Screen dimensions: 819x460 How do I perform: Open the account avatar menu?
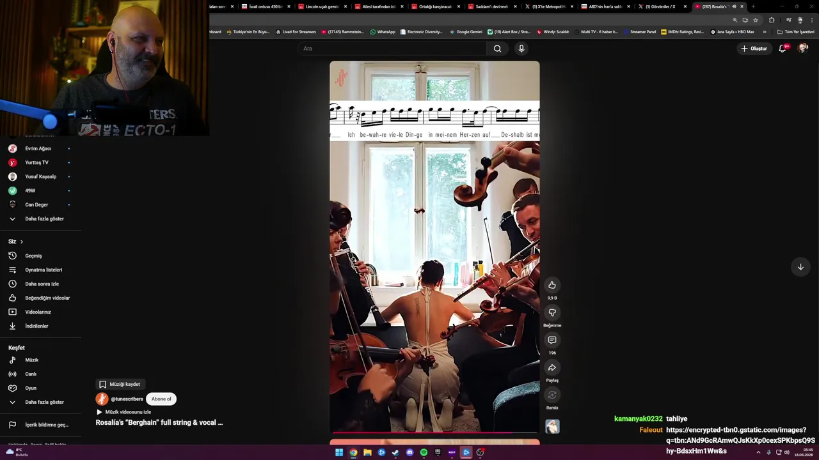pyautogui.click(x=803, y=49)
